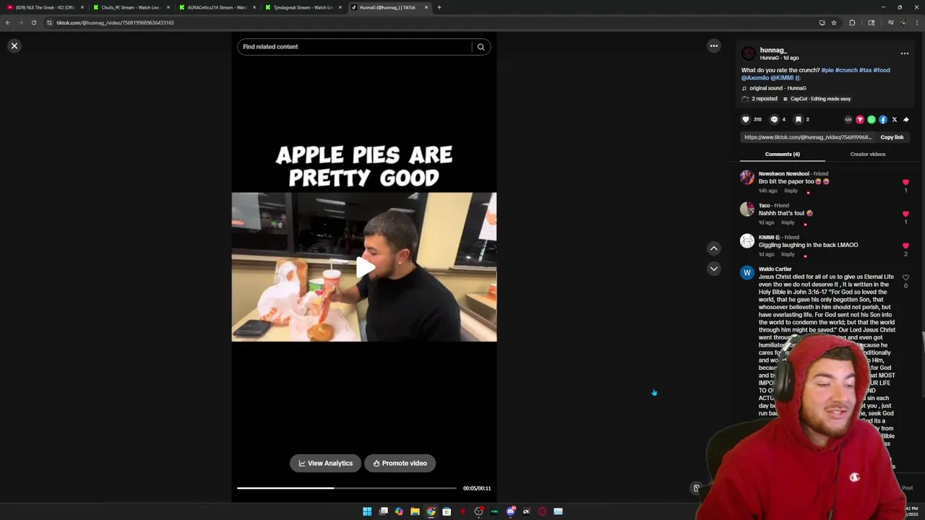Share the video to WhatsApp
The width and height of the screenshot is (925, 520).
[x=872, y=119]
